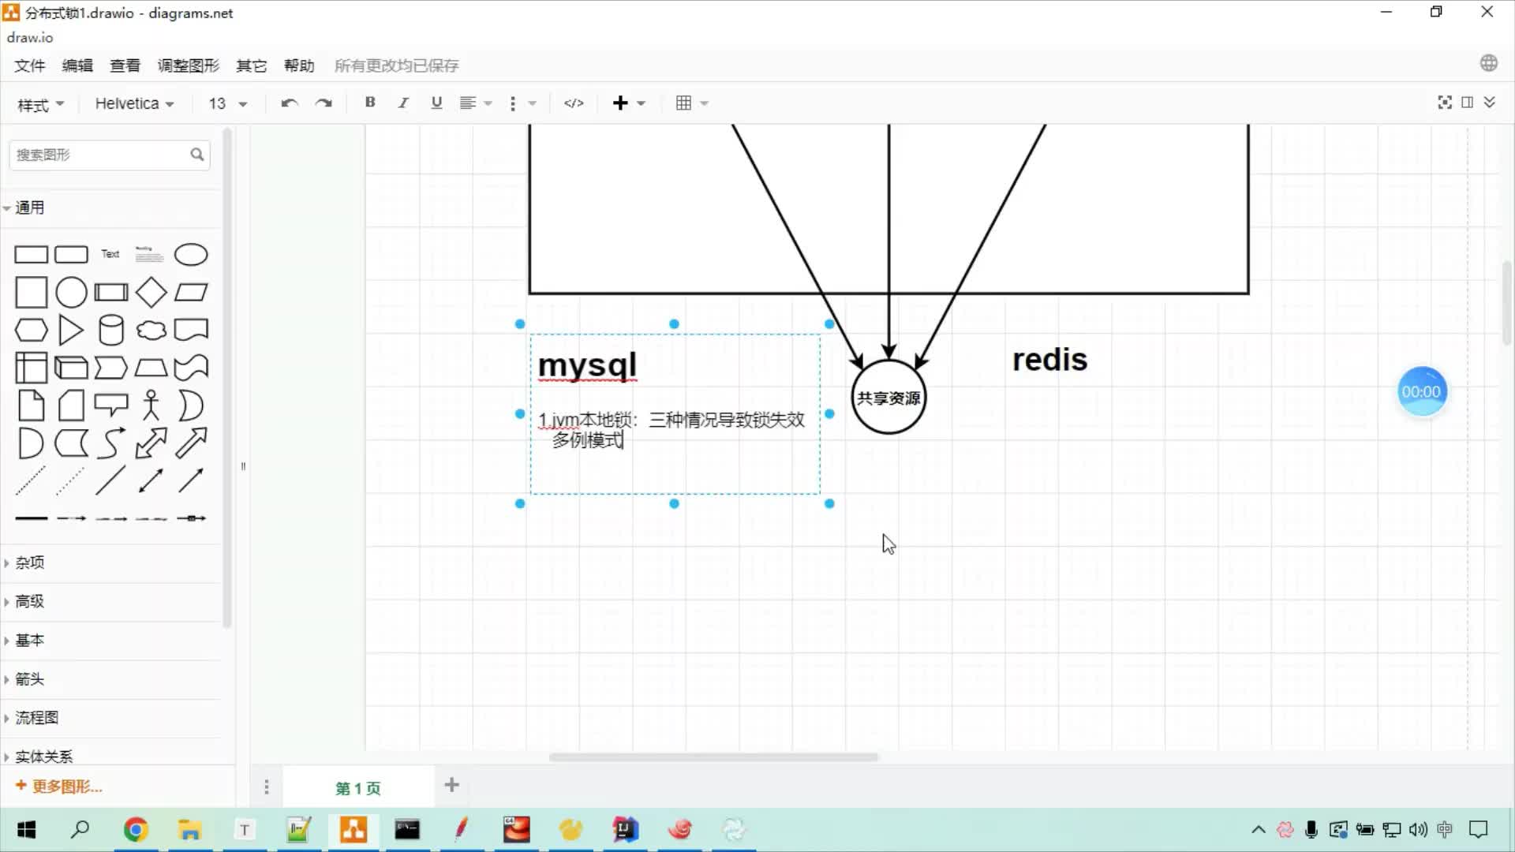
Task: Open the insert plus dropdown
Action: [629, 103]
